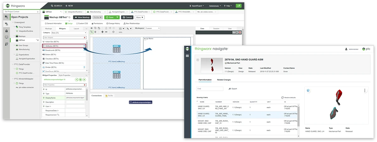The height and width of the screenshot is (142, 377).
Task: Select the Attributes (BETA) widget
Action: tap(64, 46)
